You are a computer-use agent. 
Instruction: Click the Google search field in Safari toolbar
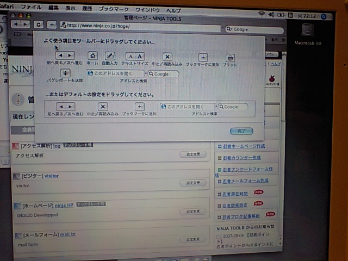click(x=254, y=29)
